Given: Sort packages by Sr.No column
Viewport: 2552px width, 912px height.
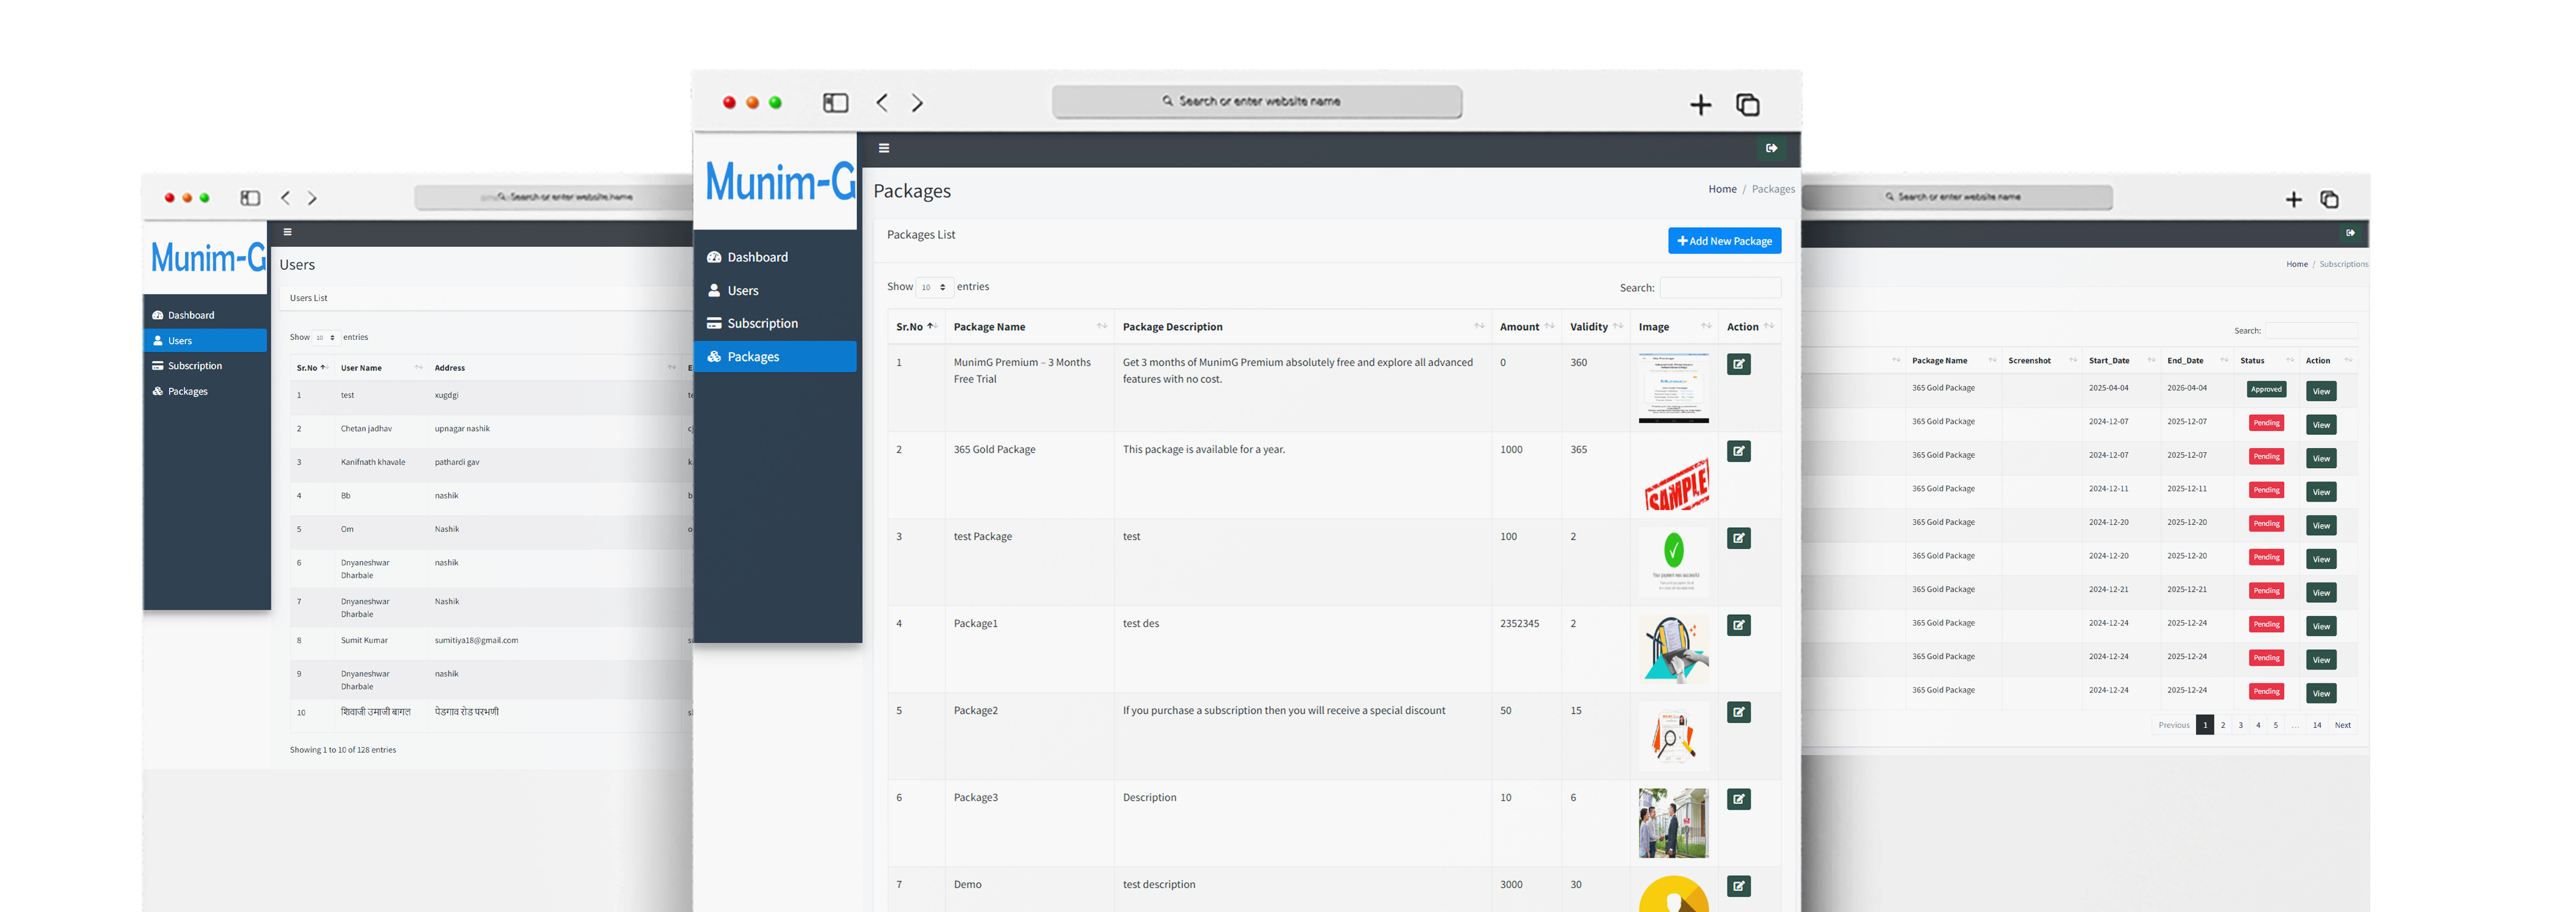Looking at the screenshot, I should click(x=916, y=328).
